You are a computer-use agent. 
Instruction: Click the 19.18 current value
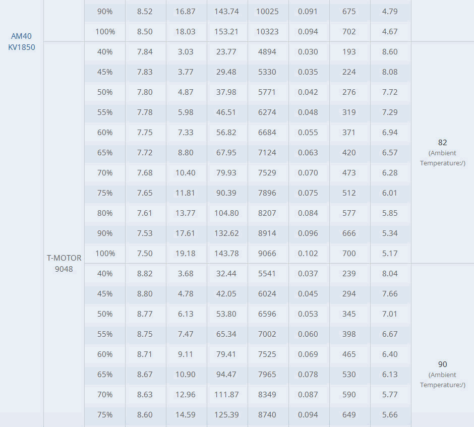(x=185, y=253)
